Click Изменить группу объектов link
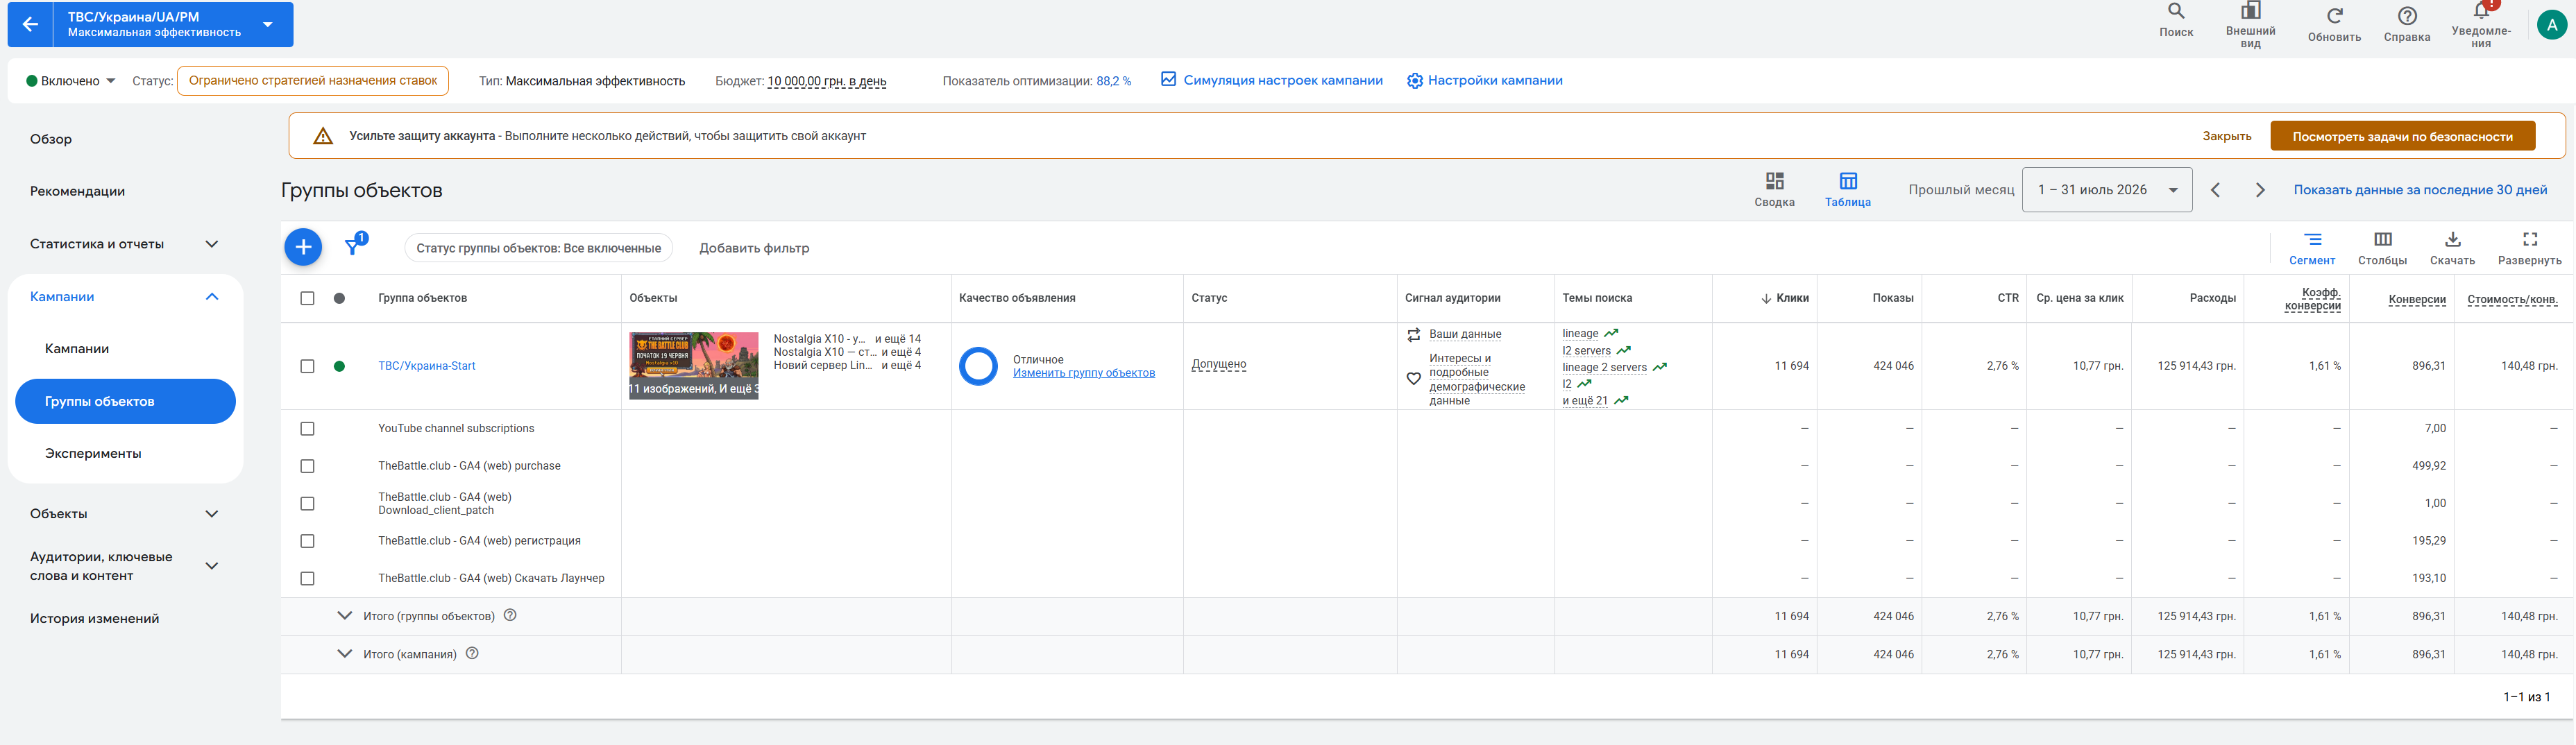The width and height of the screenshot is (2576, 745). [x=1084, y=373]
